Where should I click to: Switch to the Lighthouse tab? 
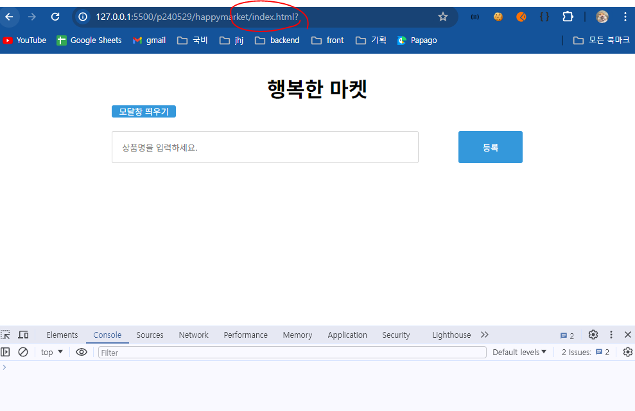pos(451,335)
